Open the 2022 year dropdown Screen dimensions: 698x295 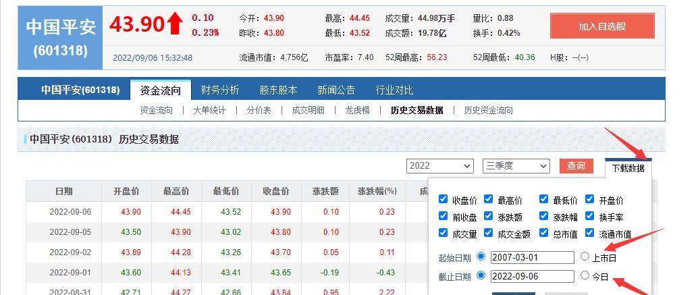(x=440, y=166)
